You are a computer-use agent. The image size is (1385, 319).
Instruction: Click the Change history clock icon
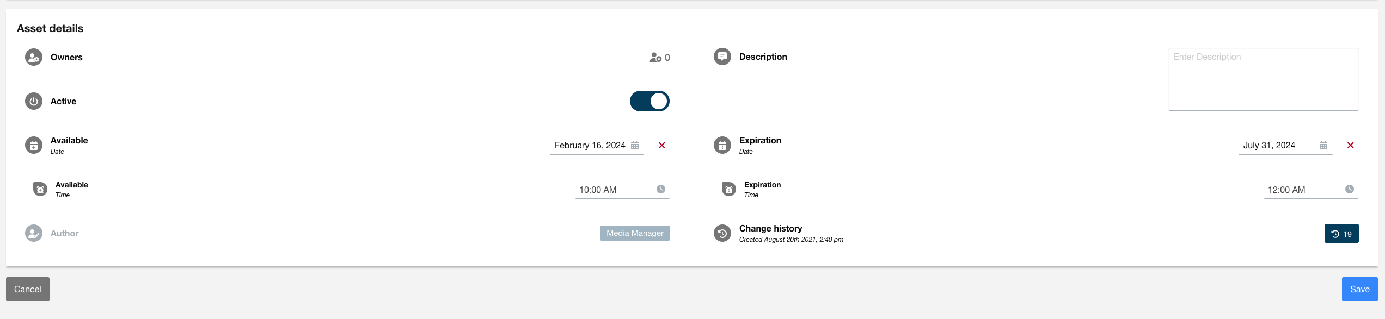click(722, 233)
